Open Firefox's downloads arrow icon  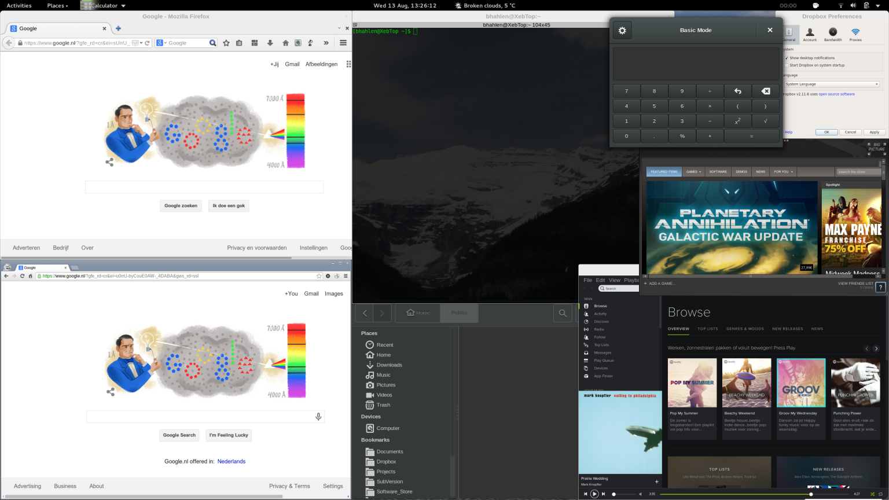coord(270,43)
